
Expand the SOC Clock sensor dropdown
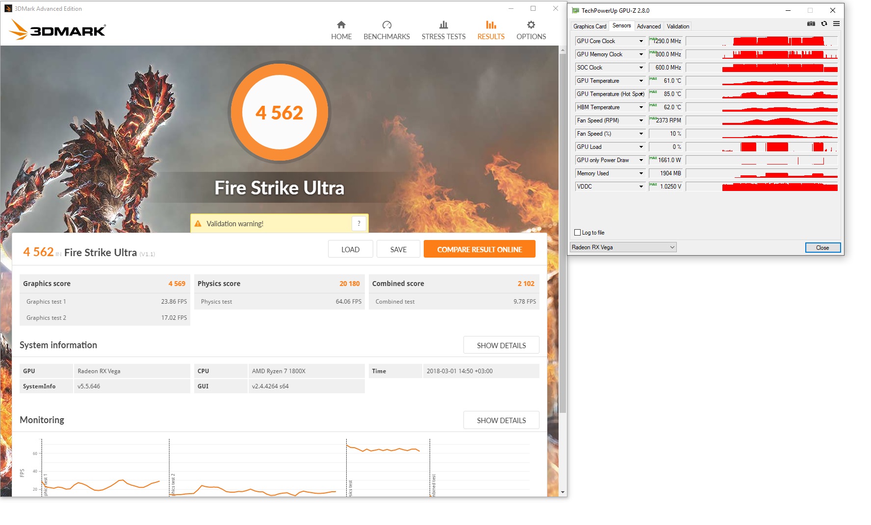(641, 68)
